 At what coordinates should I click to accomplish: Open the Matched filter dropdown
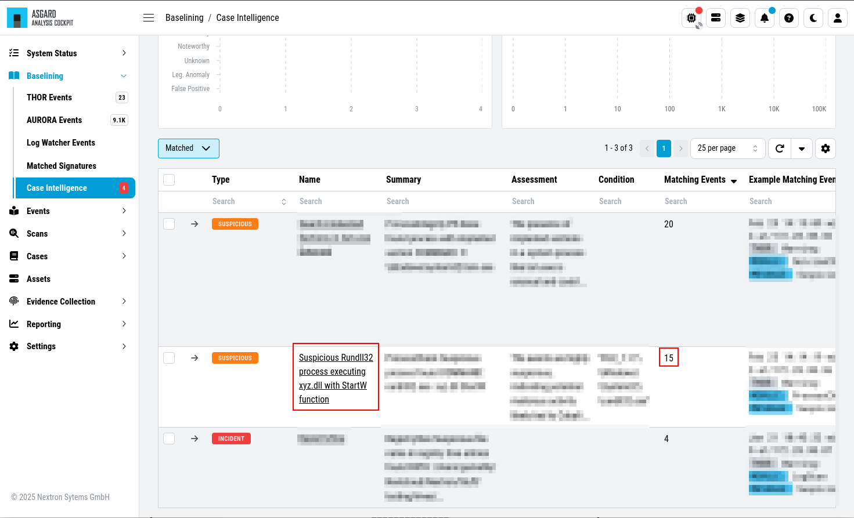pyautogui.click(x=189, y=148)
